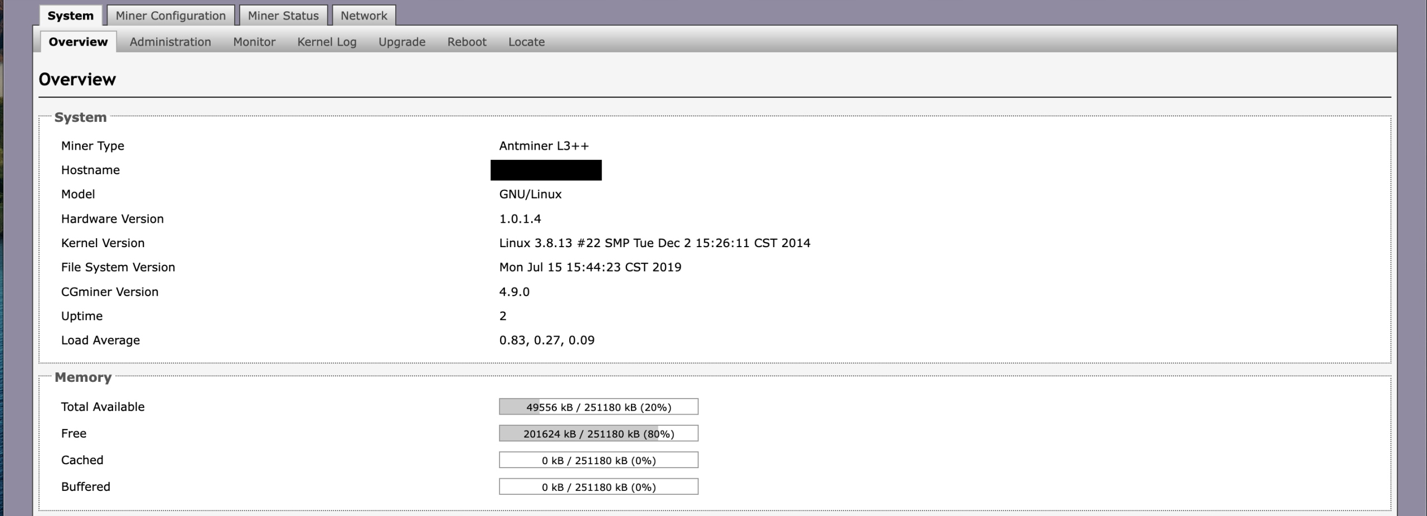Open the Upgrade sub-tab
The height and width of the screenshot is (516, 1427).
pyautogui.click(x=402, y=42)
